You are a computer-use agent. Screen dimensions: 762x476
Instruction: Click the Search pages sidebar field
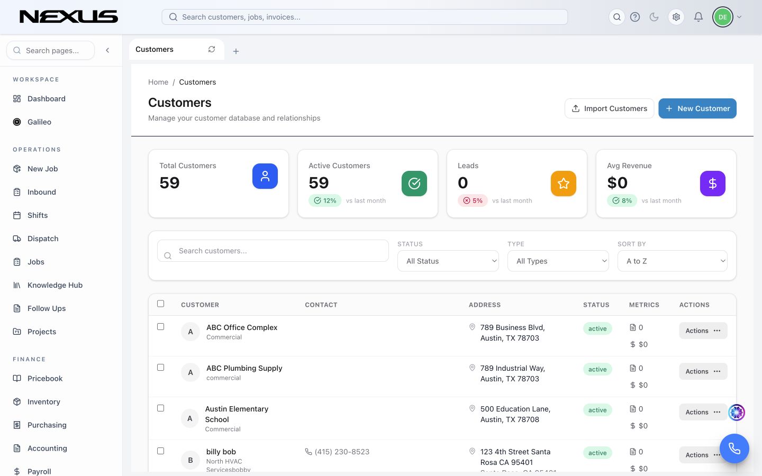[50, 50]
